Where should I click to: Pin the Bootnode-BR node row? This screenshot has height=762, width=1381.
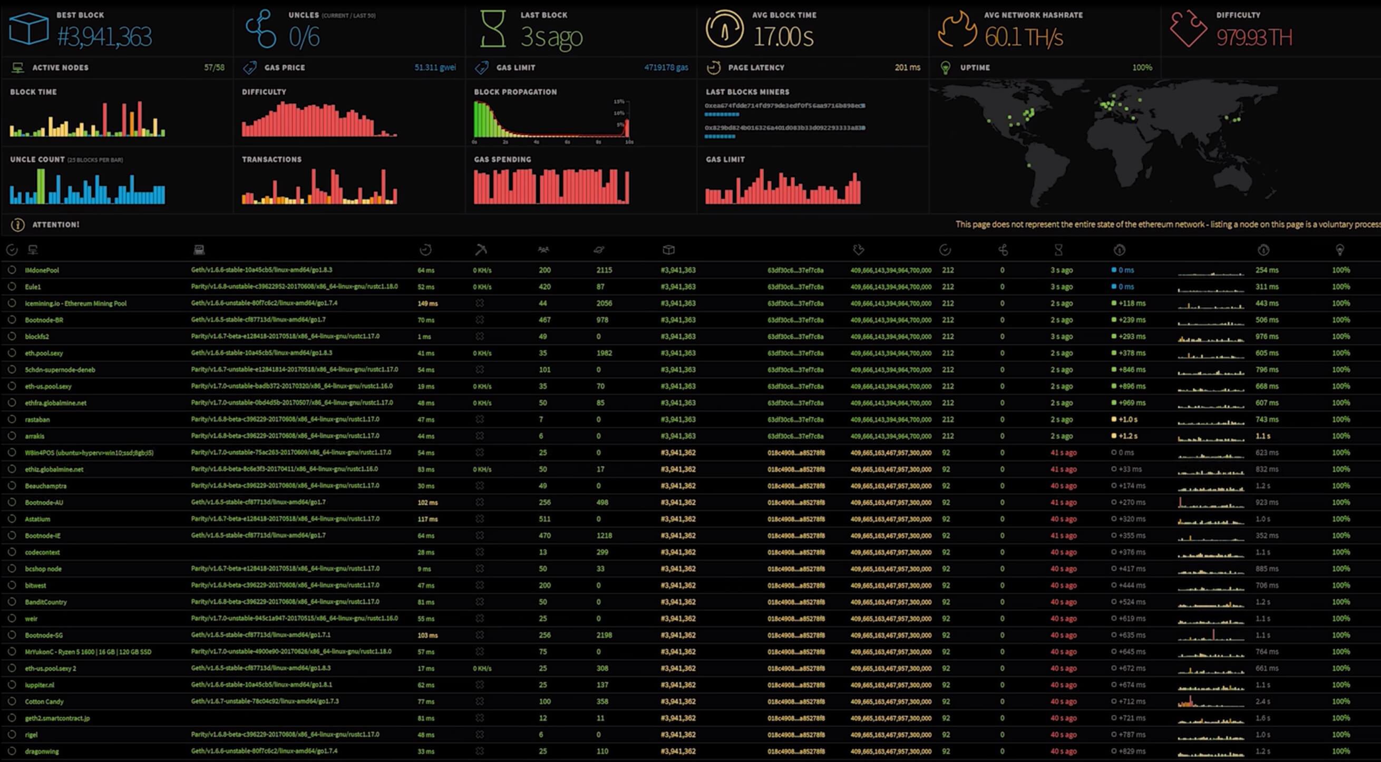[12, 320]
